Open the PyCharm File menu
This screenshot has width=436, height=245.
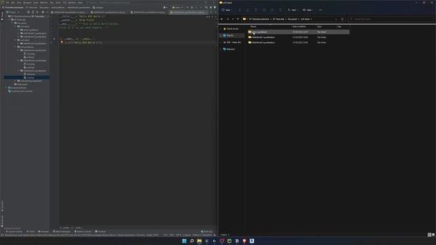(x=7, y=3)
